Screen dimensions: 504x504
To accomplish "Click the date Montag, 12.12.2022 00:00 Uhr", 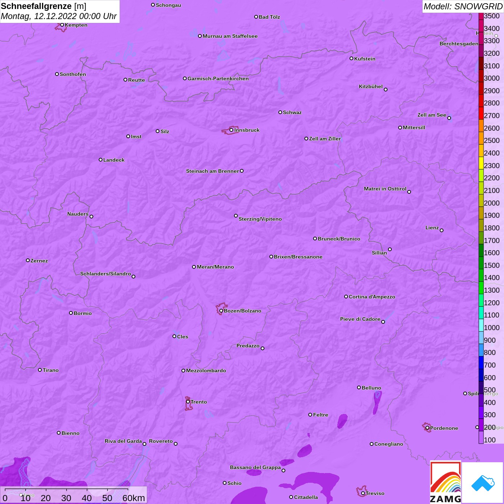I will (59, 16).
